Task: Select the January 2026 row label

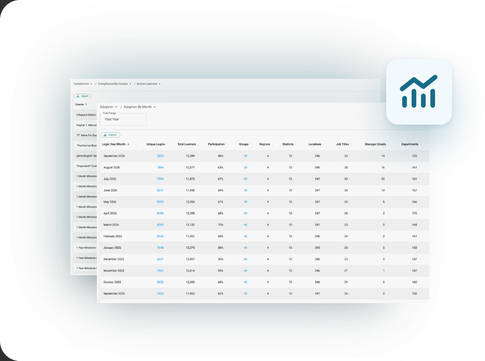Action: click(x=112, y=248)
